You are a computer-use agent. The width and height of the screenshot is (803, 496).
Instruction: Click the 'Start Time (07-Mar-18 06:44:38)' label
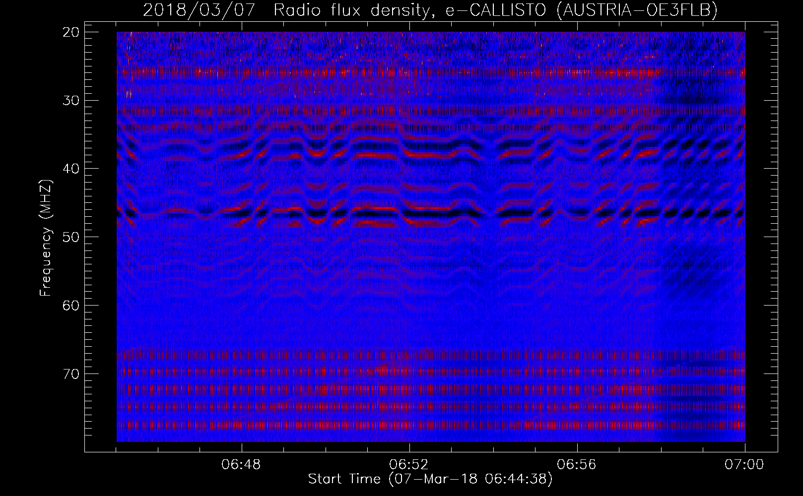[430, 479]
